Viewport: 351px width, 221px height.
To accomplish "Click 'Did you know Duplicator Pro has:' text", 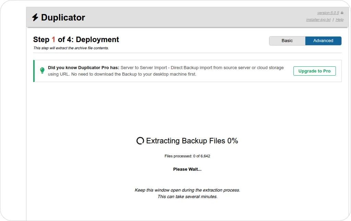I will [x=84, y=68].
